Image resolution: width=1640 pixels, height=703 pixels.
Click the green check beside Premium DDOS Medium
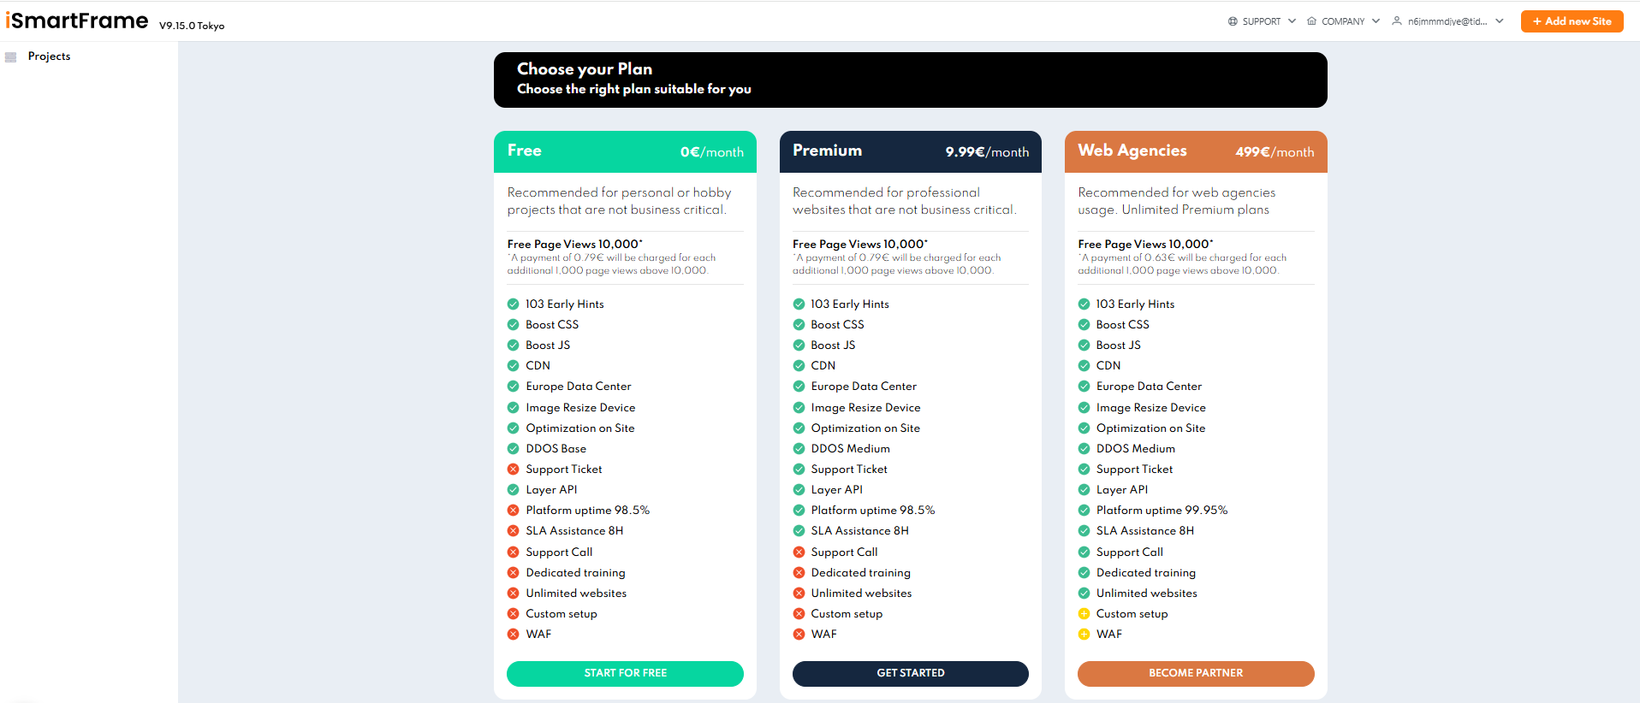[799, 449]
